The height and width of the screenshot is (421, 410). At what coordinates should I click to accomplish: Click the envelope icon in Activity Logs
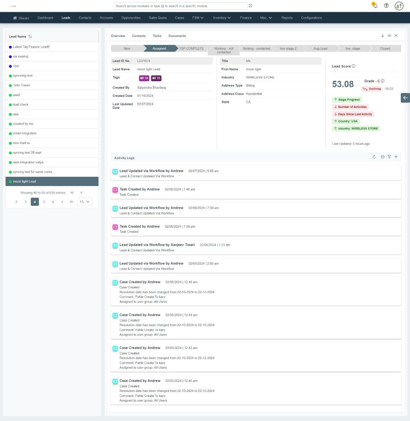tap(382, 157)
